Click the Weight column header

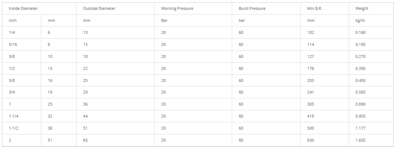pos(362,8)
